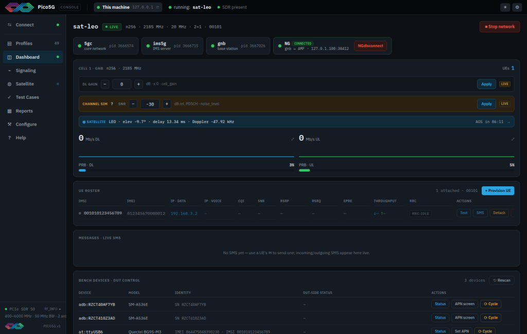The width and height of the screenshot is (527, 334).
Task: Click the Dashboard panel icon
Action: click(9, 57)
